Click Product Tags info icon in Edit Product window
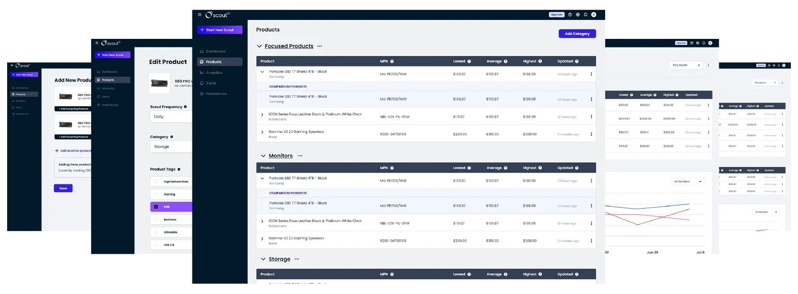Screen dimensions: 798x294 [x=179, y=169]
